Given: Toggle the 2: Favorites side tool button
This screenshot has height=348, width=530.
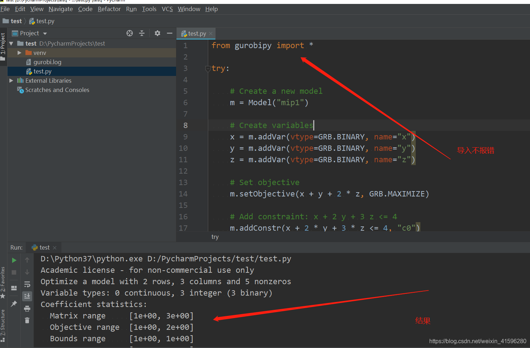Looking at the screenshot, I should (x=3, y=283).
